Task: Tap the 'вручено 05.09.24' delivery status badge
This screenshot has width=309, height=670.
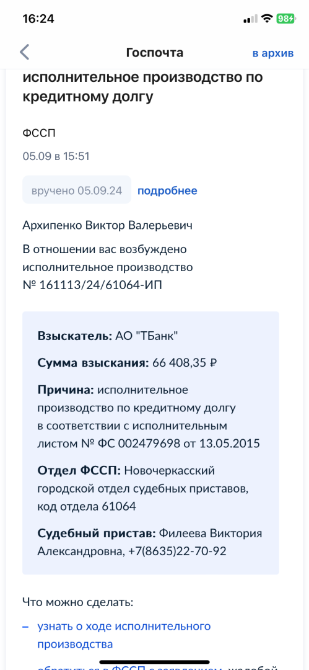Action: pos(77,190)
